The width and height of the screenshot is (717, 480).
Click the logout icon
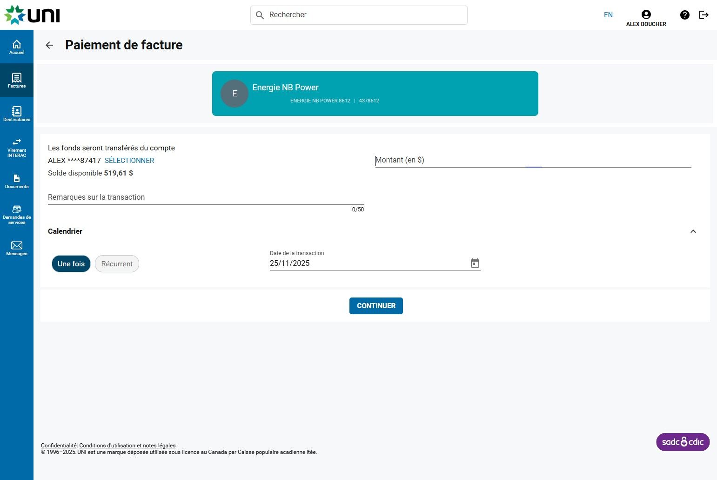[x=704, y=15]
